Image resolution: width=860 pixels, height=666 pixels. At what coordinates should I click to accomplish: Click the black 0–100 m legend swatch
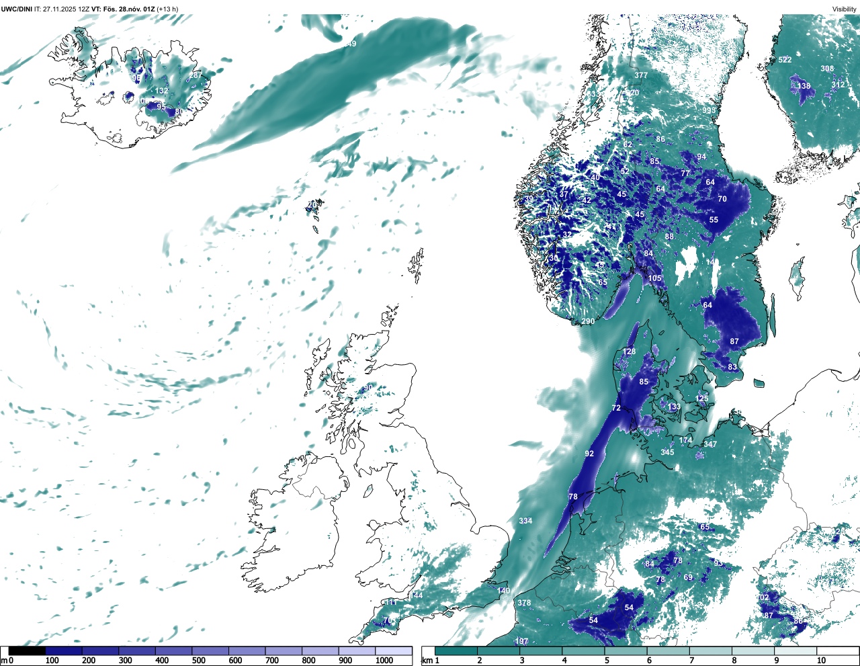[x=28, y=651]
